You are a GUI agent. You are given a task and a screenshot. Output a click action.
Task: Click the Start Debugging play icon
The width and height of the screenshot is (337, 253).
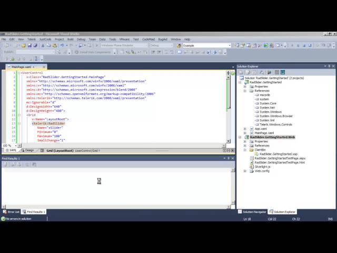click(97, 45)
